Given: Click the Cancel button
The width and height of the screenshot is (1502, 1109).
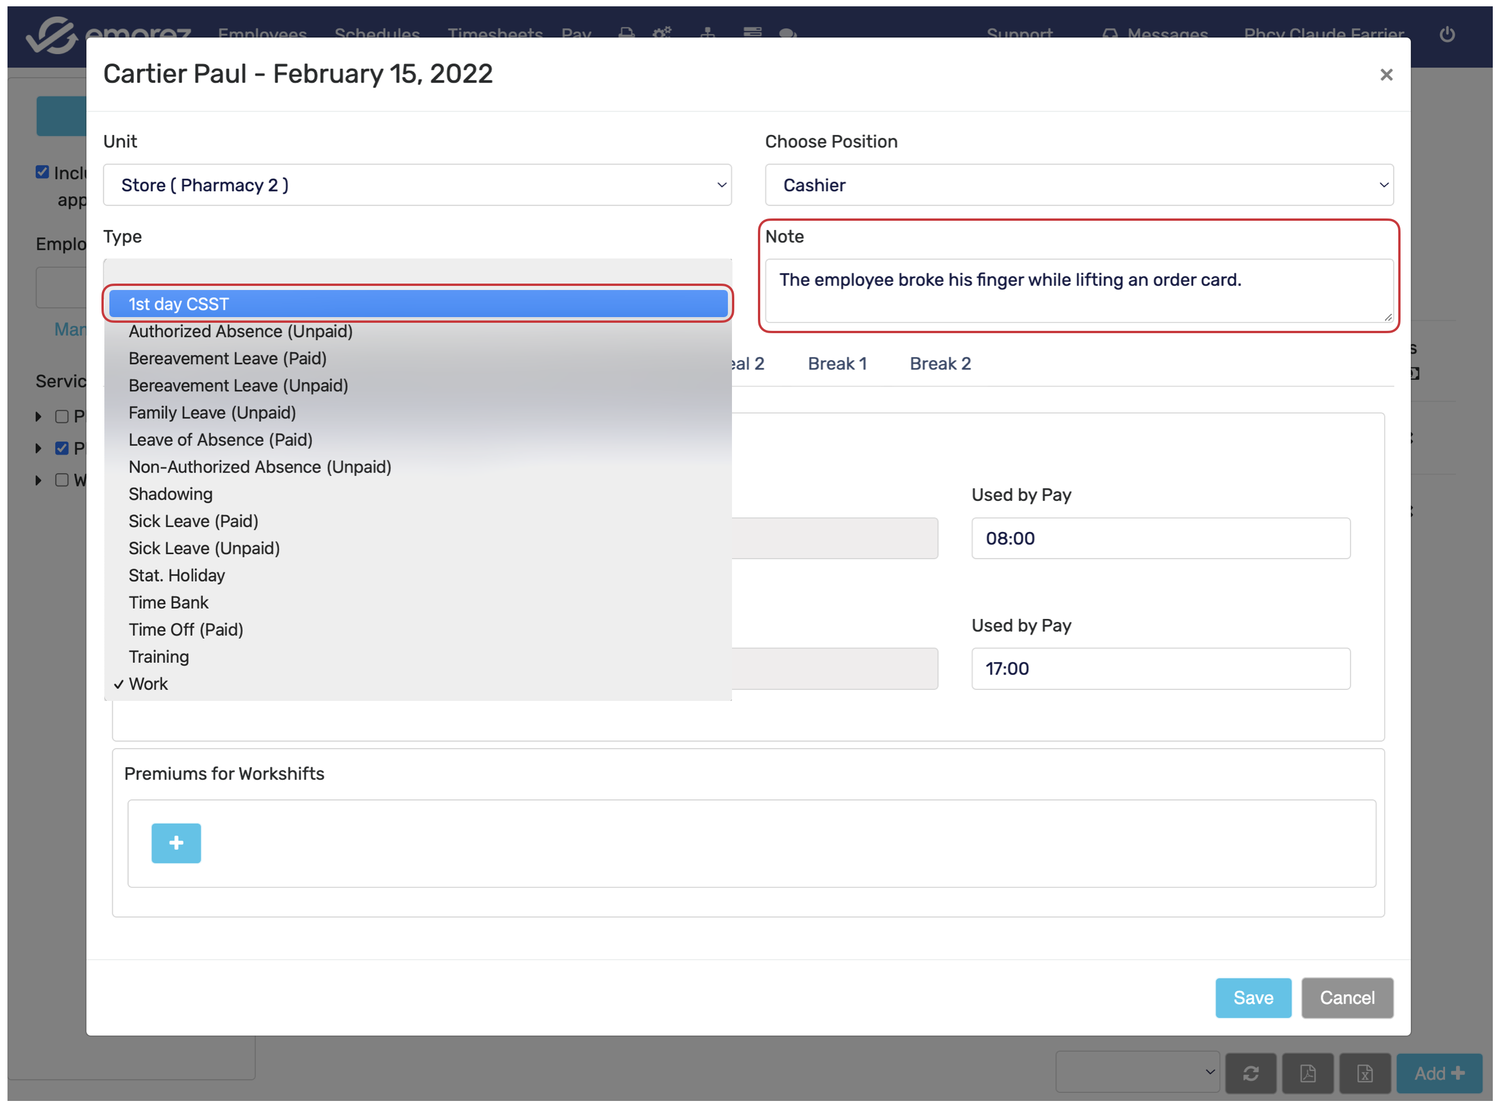Looking at the screenshot, I should pyautogui.click(x=1346, y=998).
